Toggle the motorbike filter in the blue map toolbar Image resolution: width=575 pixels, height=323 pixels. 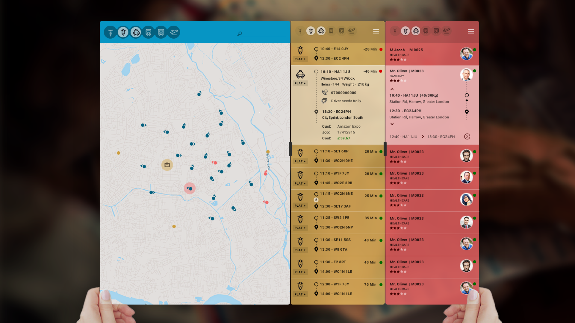[123, 32]
